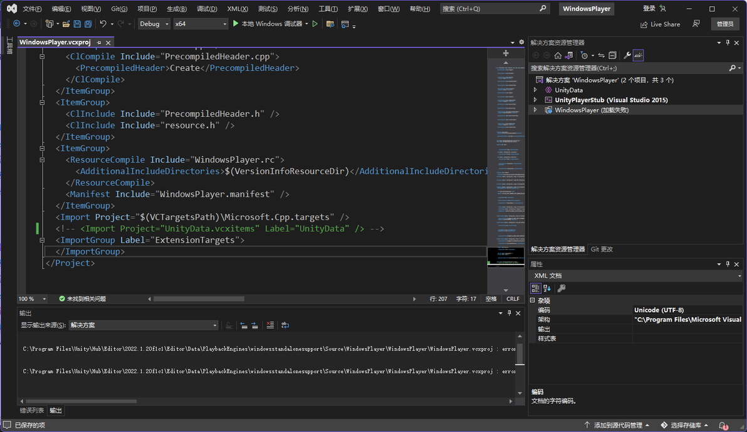Switch between solutions and folder views icon
Image resolution: width=747 pixels, height=432 pixels.
point(569,55)
